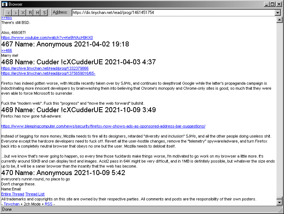Open the Entire Thread link
Screen dimensions: 284x214
[x=13, y=194]
